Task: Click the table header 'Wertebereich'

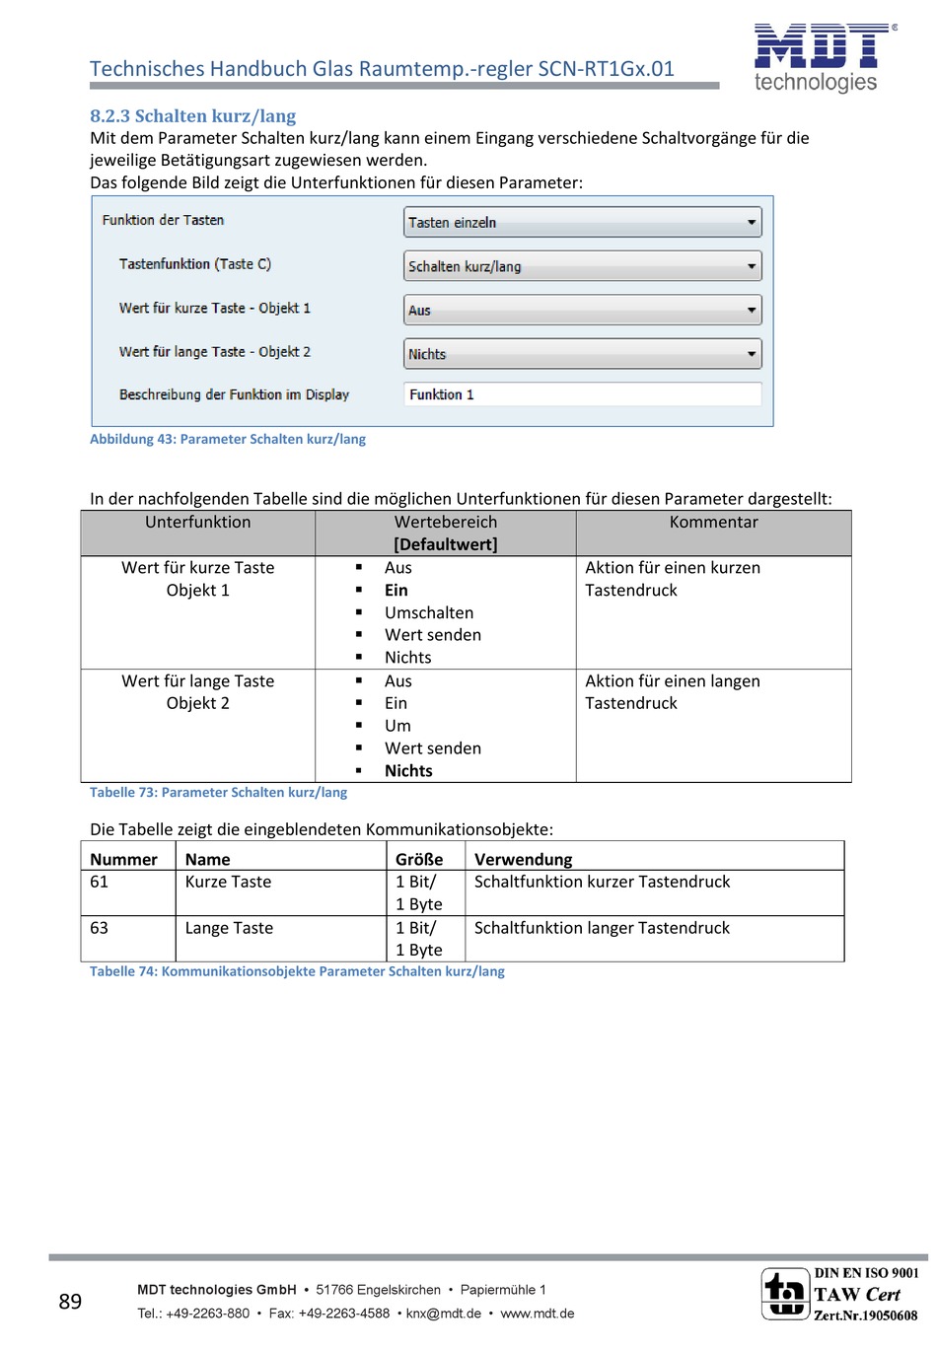Action: coord(446,523)
